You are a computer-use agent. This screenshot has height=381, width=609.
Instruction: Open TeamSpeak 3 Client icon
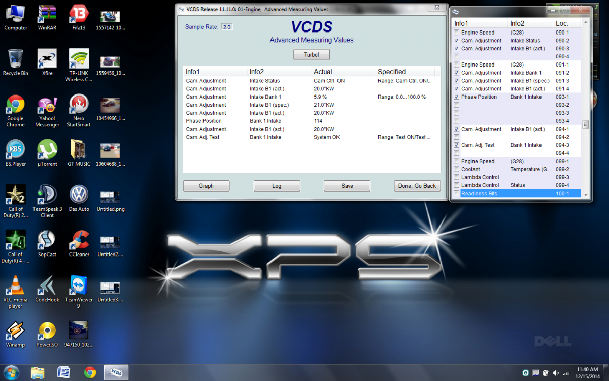pyautogui.click(x=47, y=196)
